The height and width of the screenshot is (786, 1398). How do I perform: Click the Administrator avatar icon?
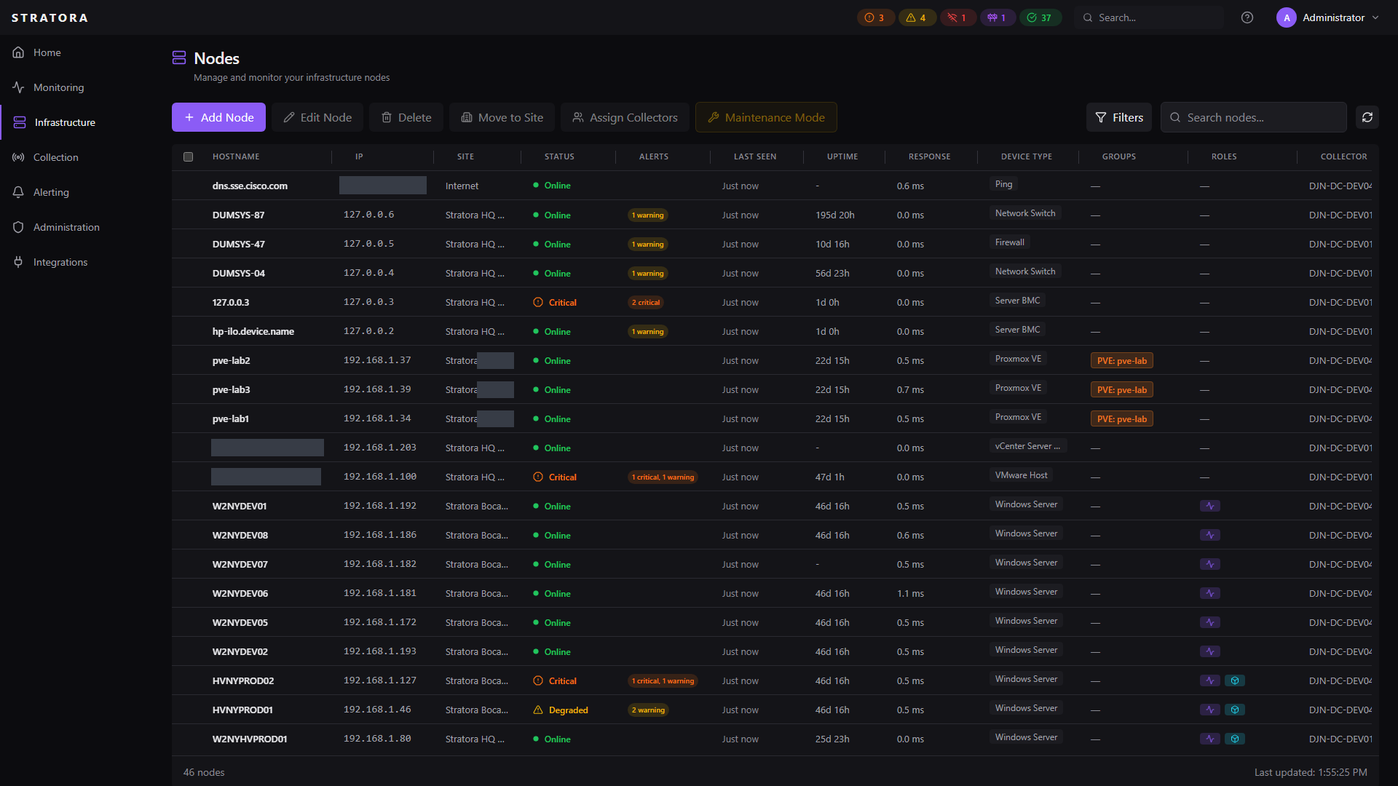1287,17
